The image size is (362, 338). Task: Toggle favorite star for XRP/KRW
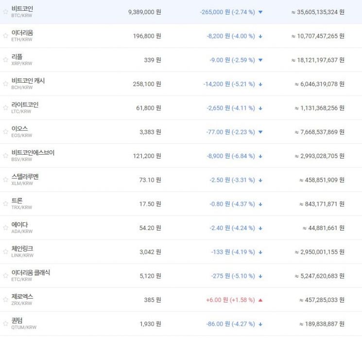coord(5,60)
